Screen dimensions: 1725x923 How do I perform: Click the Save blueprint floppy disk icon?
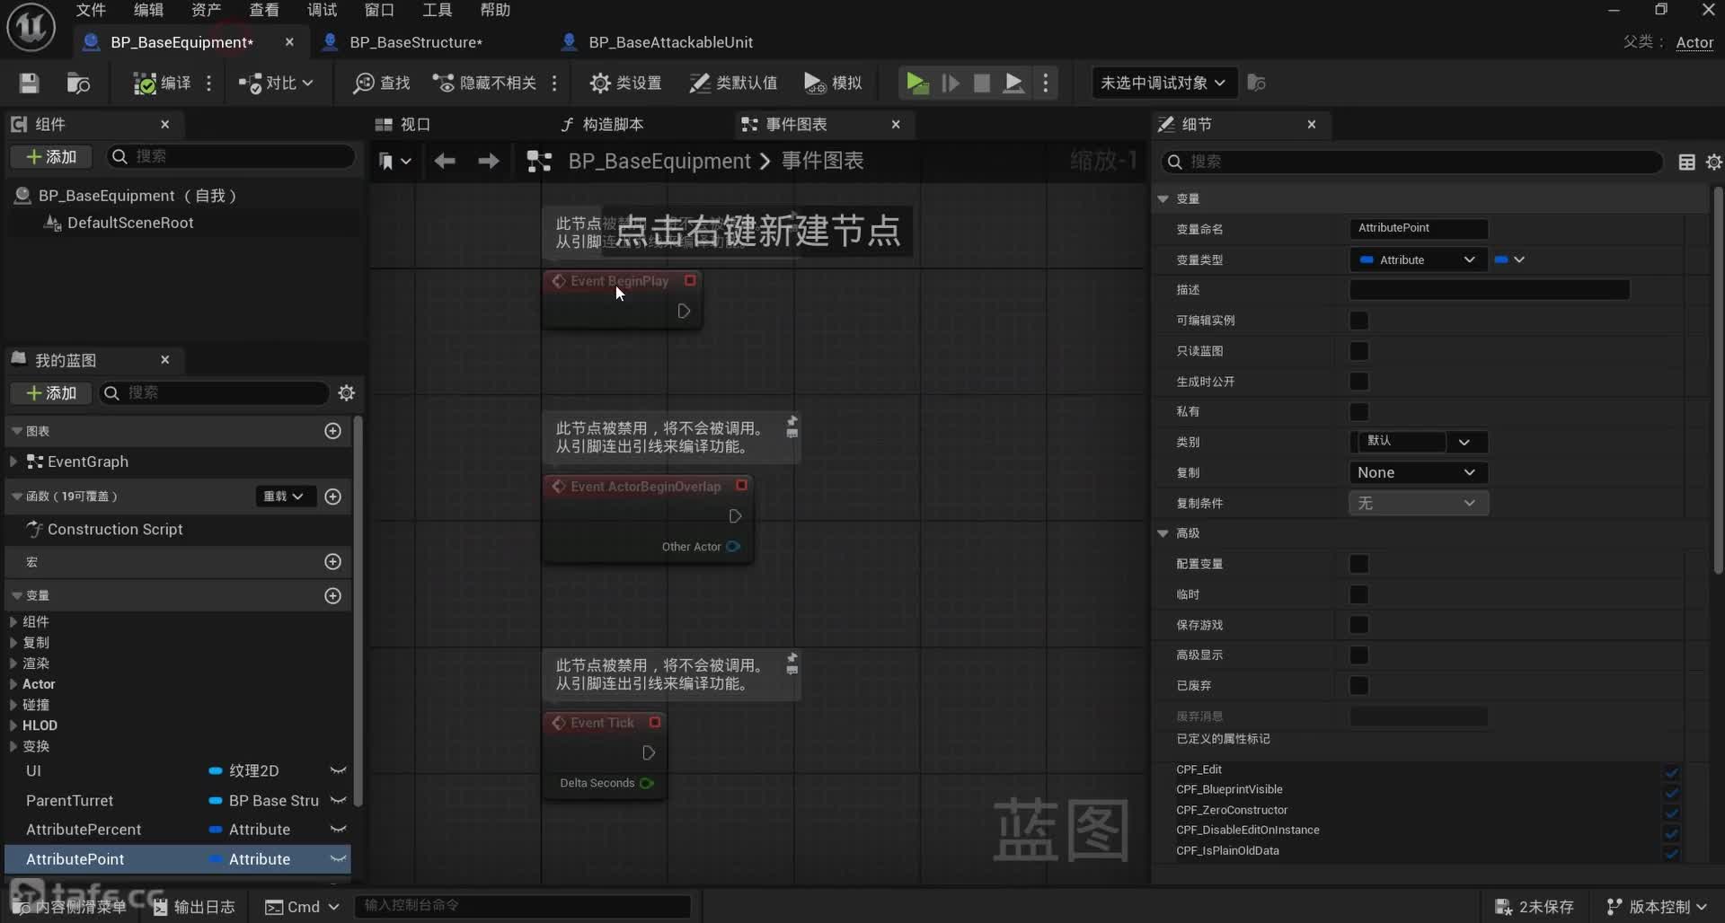coord(29,84)
